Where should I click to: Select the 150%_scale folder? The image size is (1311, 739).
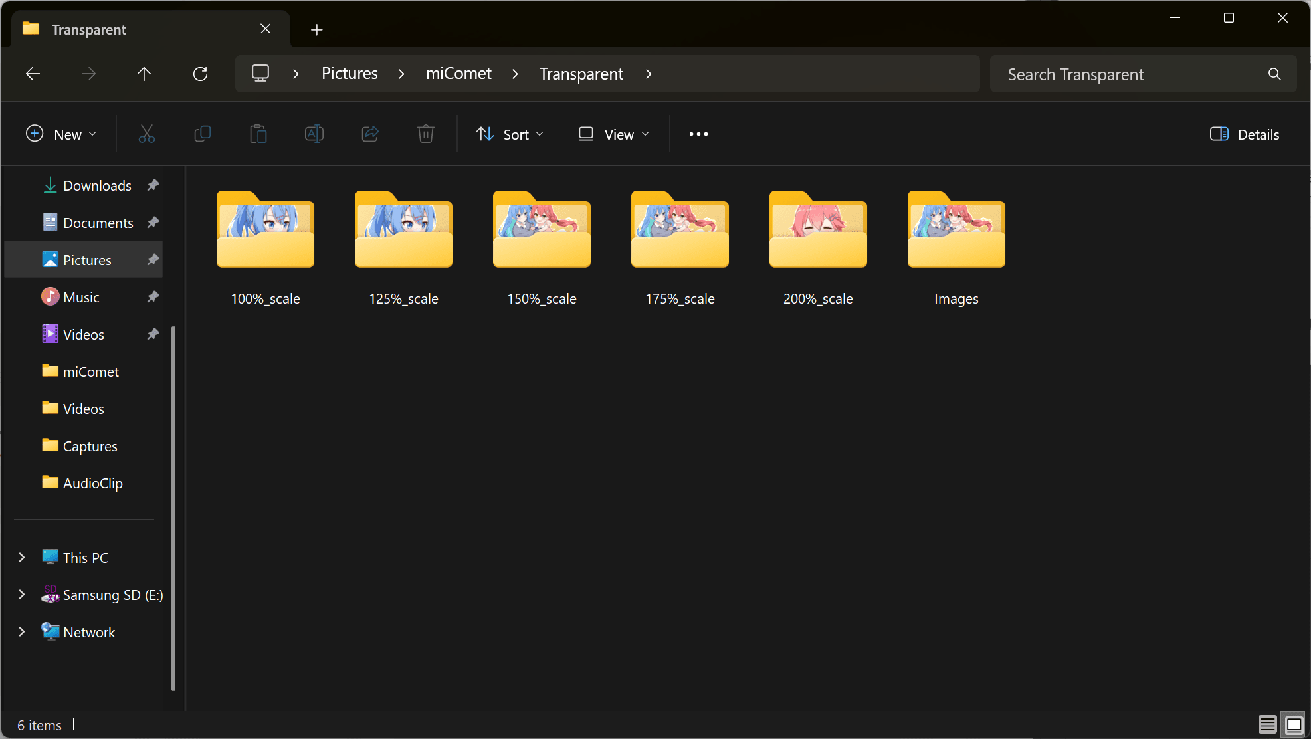click(x=542, y=248)
